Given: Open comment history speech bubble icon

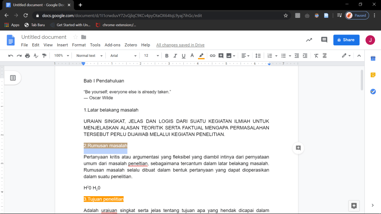Looking at the screenshot, I should pos(324,40).
